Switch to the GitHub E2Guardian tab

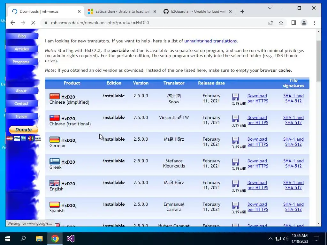pyautogui.click(x=197, y=11)
